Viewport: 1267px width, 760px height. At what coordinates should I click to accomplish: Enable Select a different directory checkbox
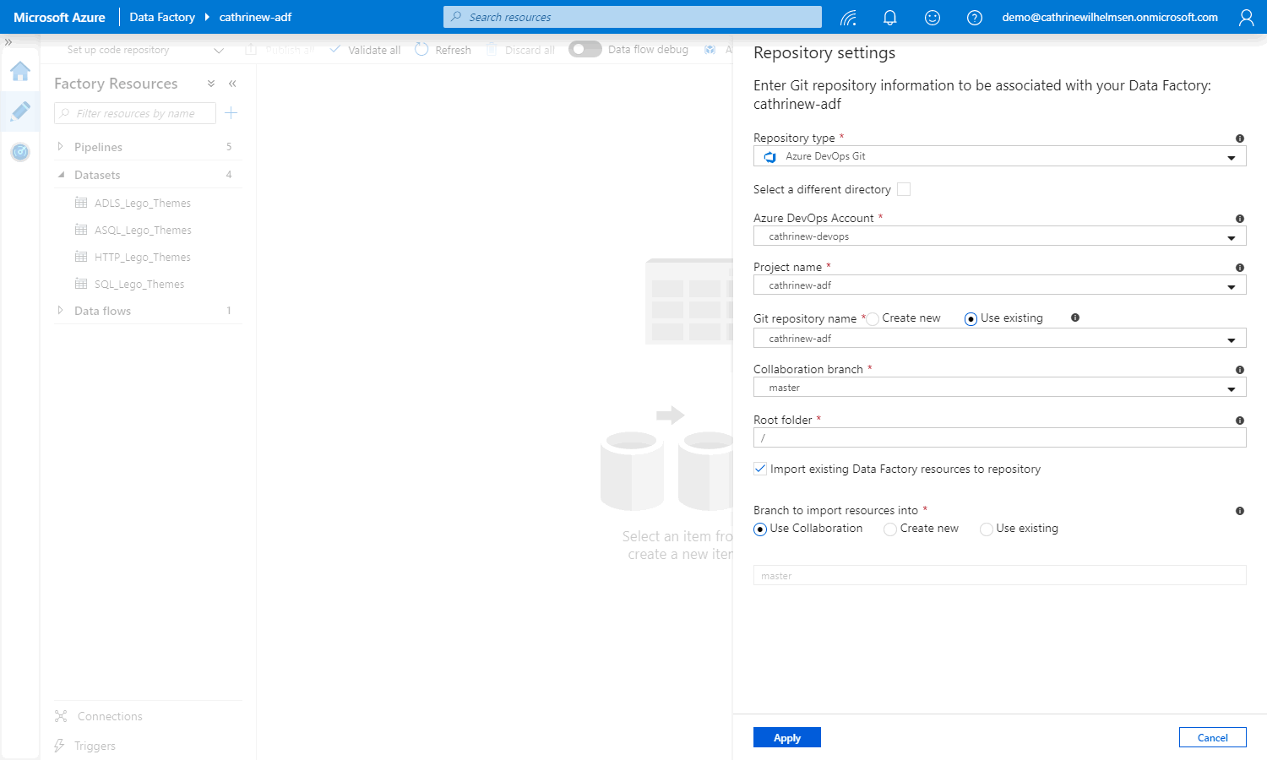(x=904, y=189)
